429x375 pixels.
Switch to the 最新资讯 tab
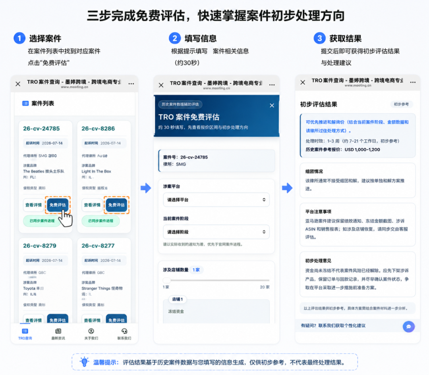click(58, 334)
